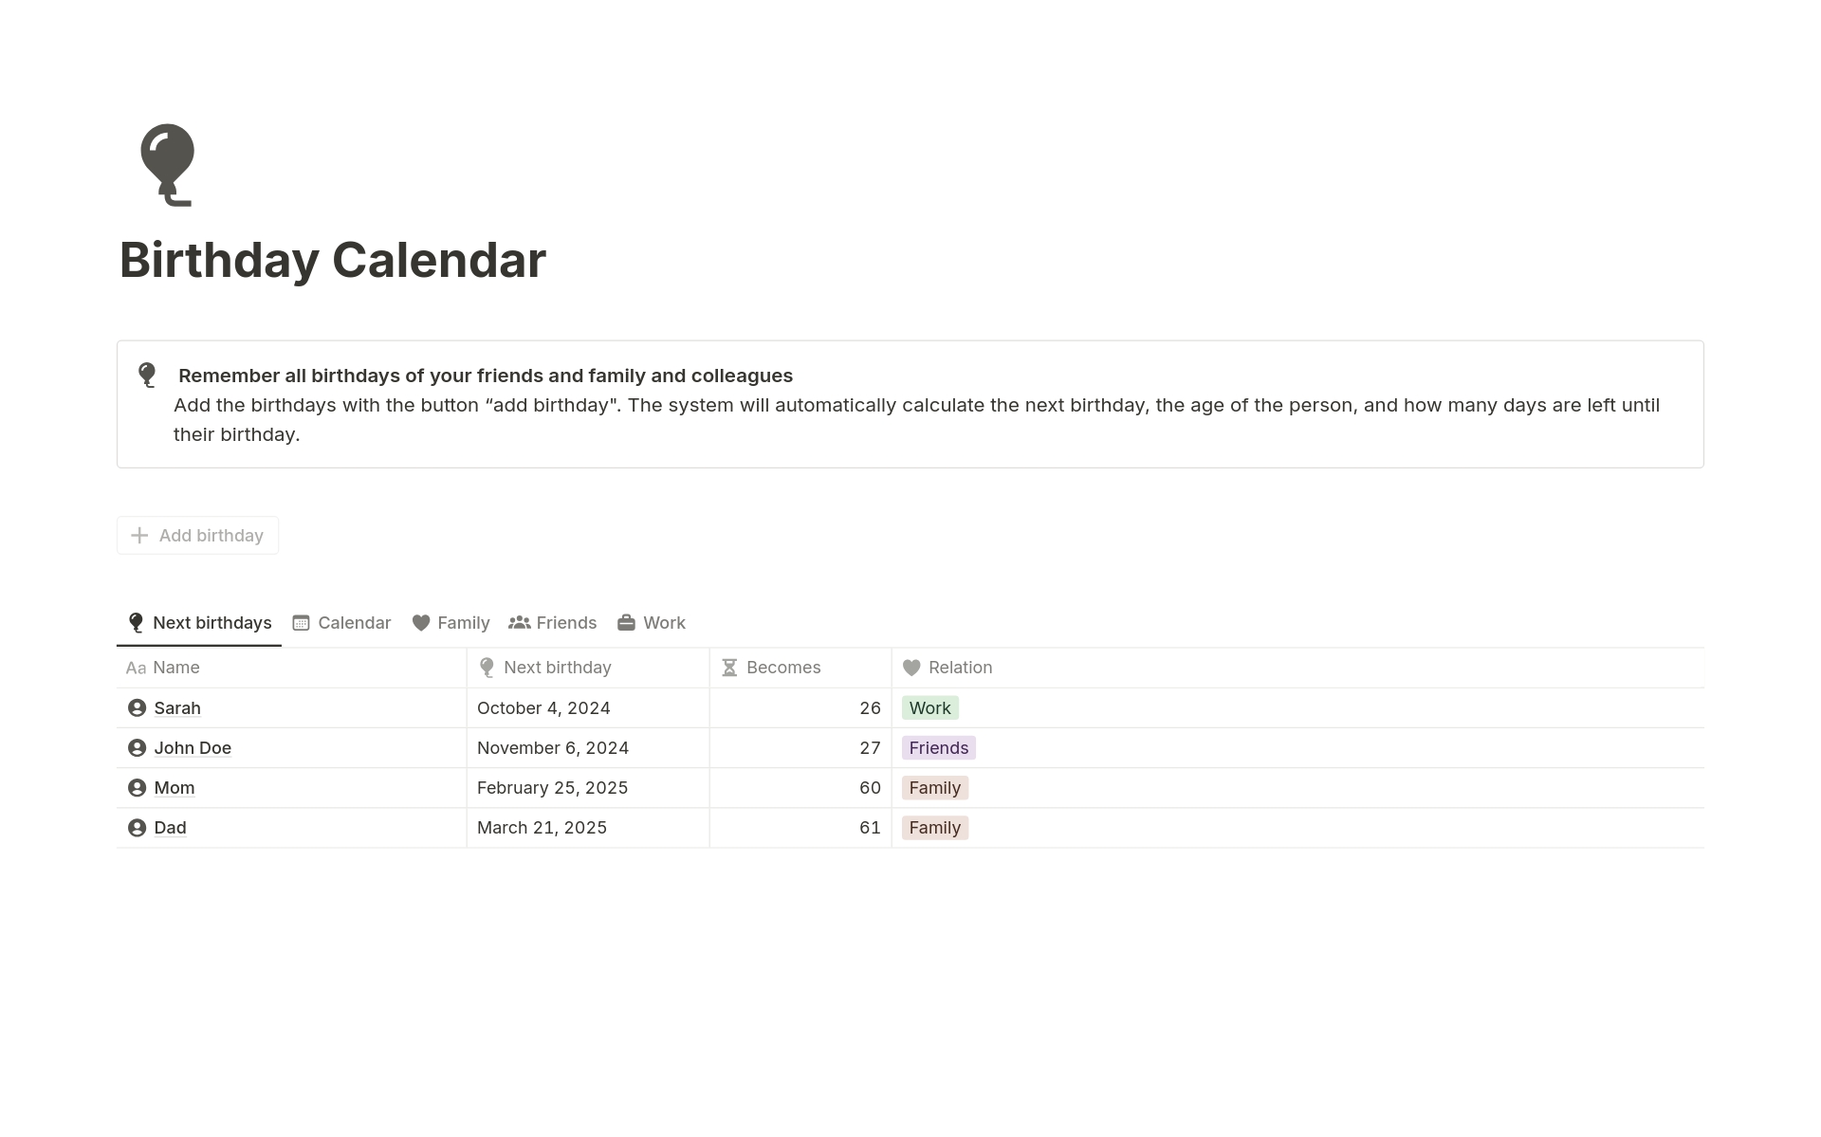Click the Friends relation tag on John Doe

coord(939,746)
